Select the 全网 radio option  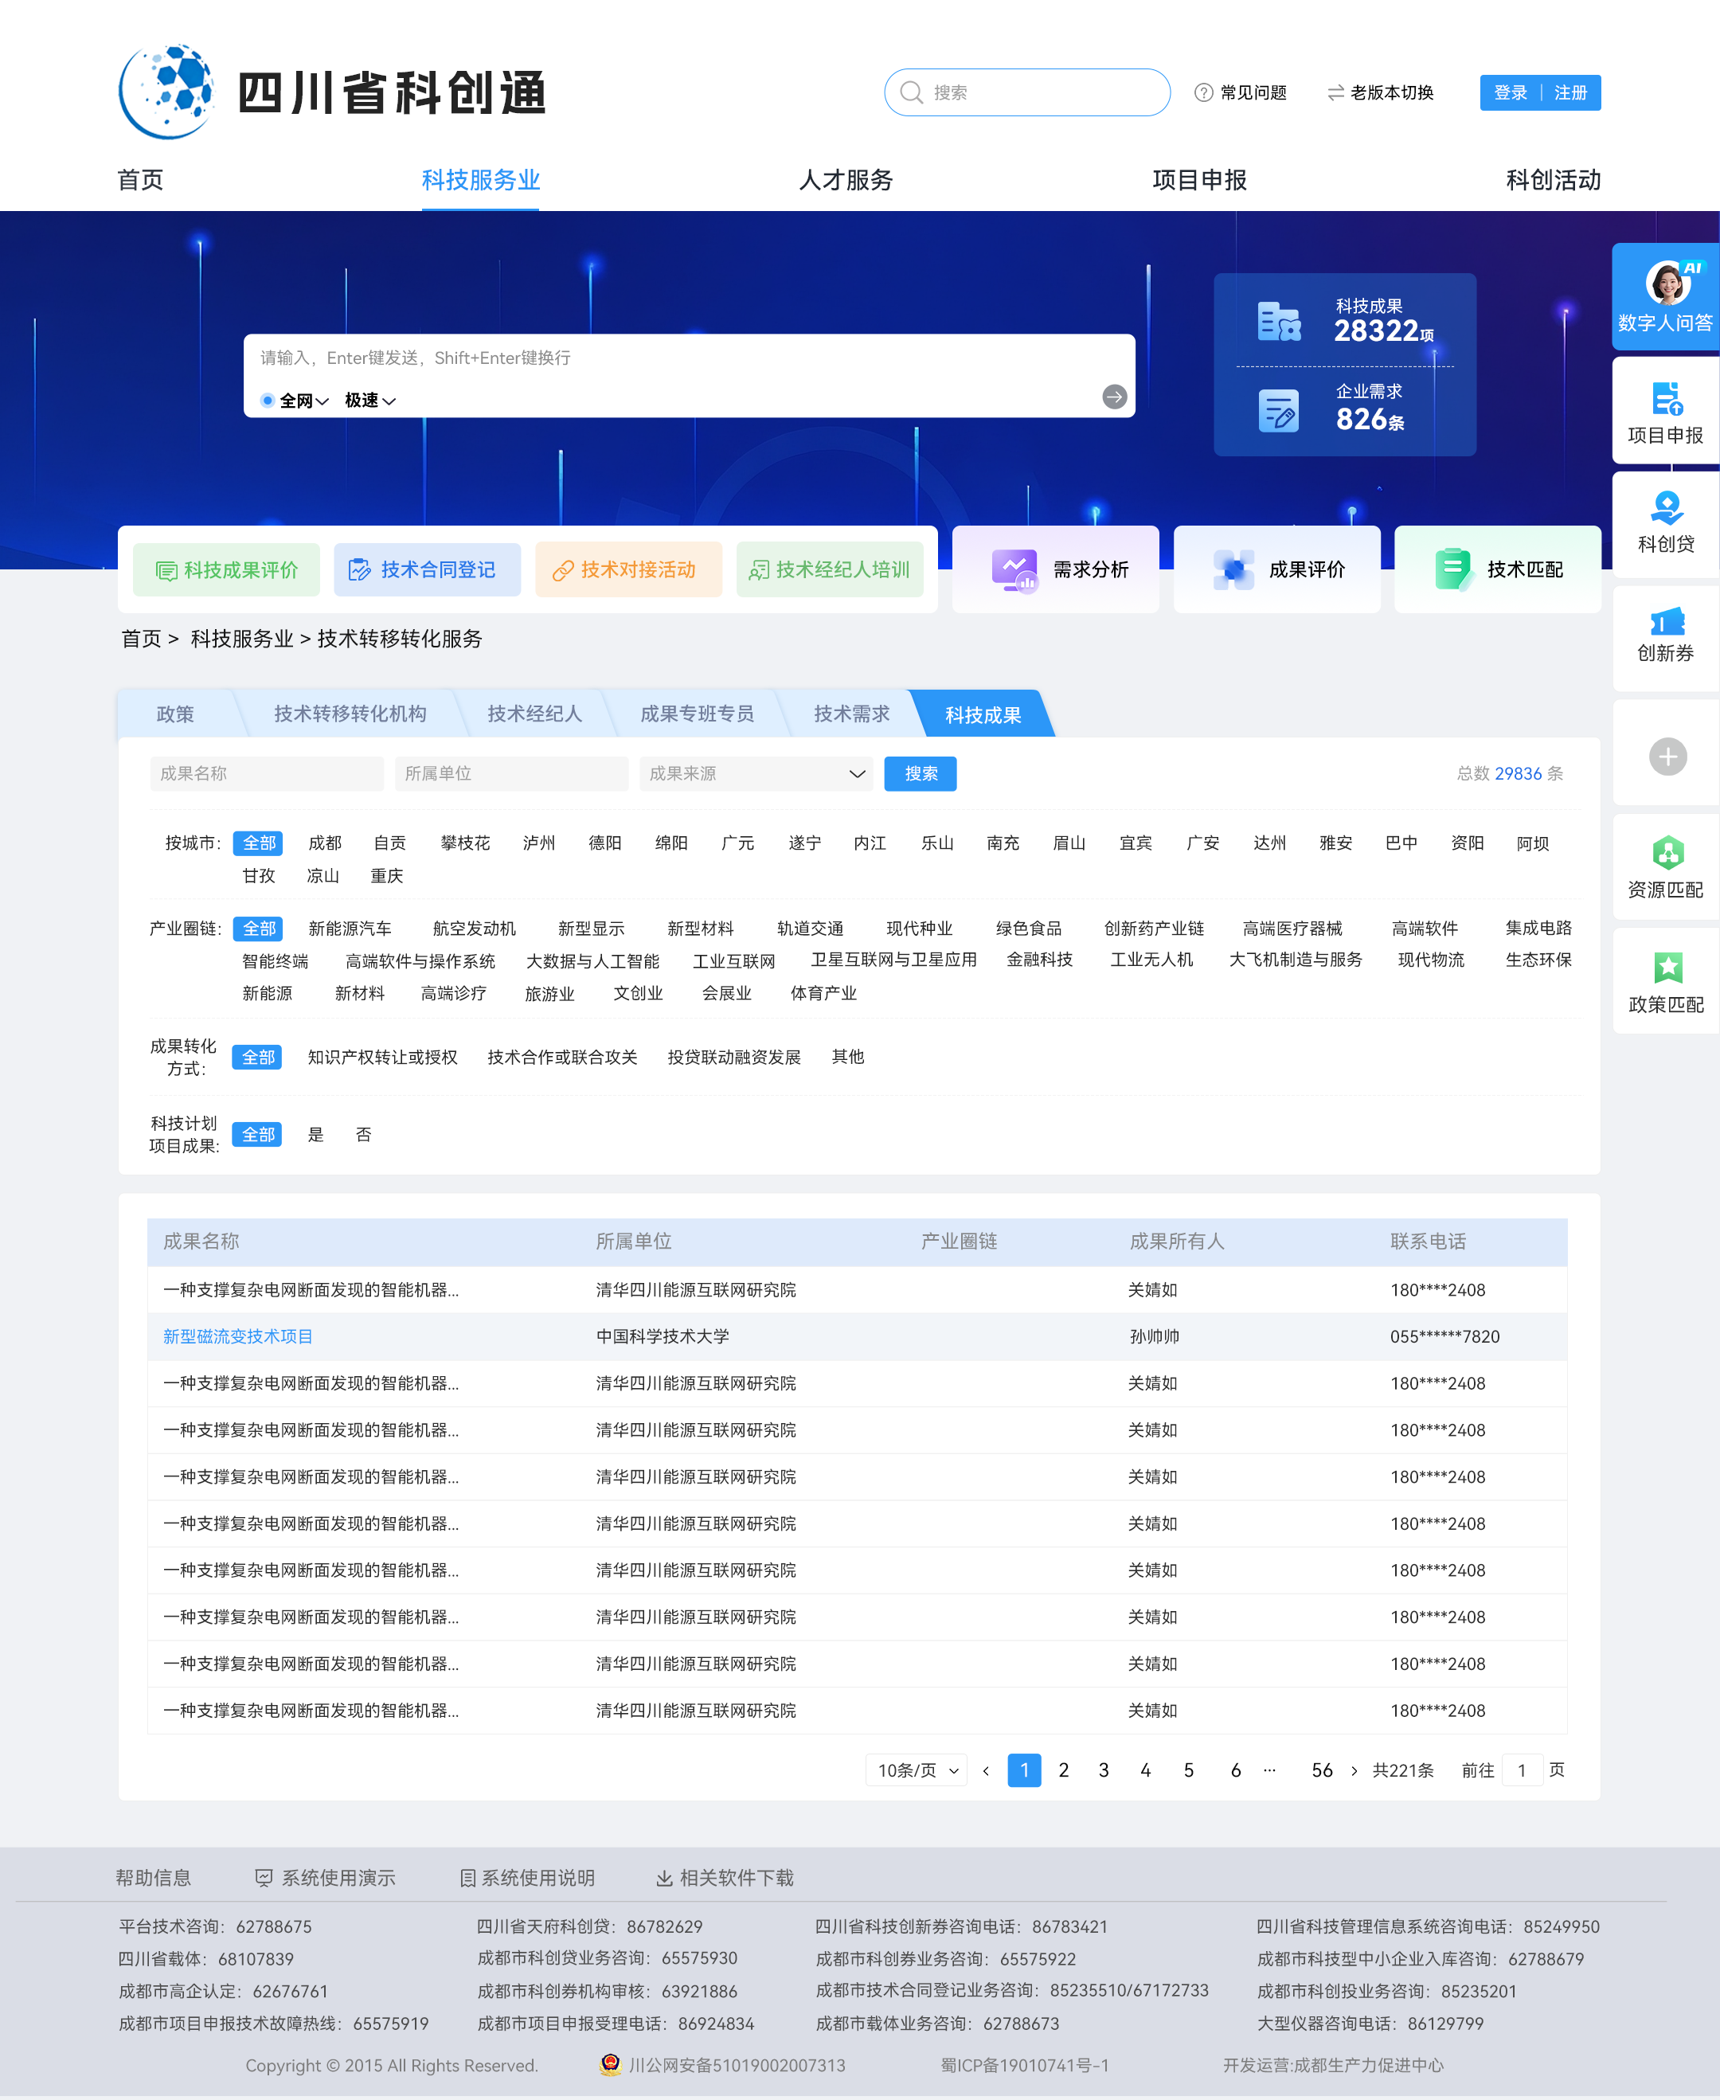click(x=268, y=401)
